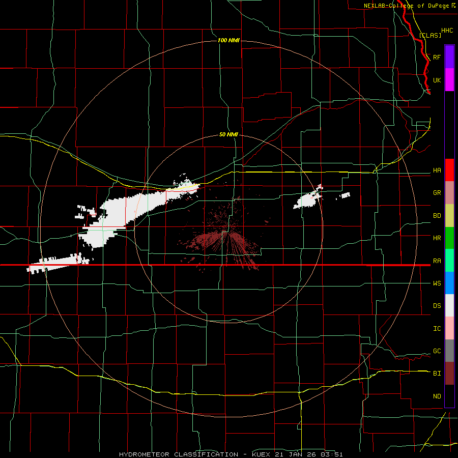Click the '21 JAN 26' date text
This screenshot has height=458, width=458.
point(295,454)
